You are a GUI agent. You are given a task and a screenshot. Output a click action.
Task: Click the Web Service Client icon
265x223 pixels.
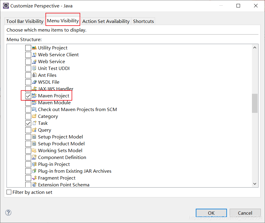pos(34,55)
